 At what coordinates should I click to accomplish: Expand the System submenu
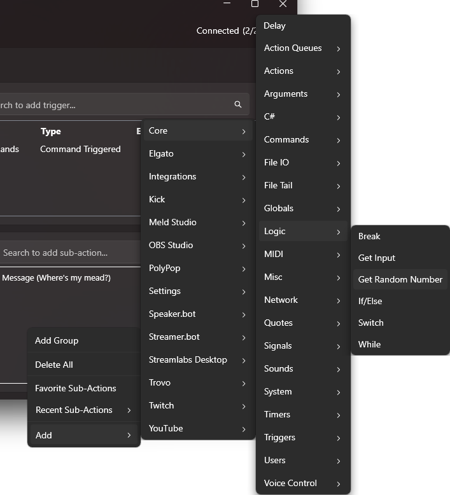[x=303, y=391]
